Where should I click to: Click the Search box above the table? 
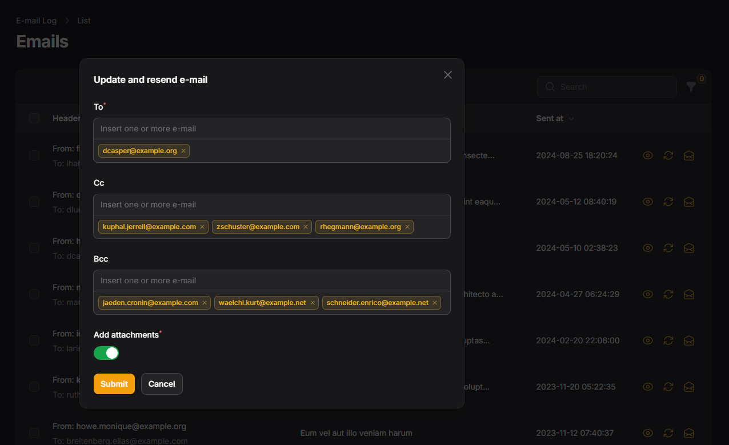[607, 87]
